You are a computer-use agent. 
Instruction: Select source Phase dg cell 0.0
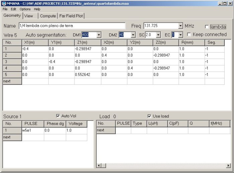[55, 131]
